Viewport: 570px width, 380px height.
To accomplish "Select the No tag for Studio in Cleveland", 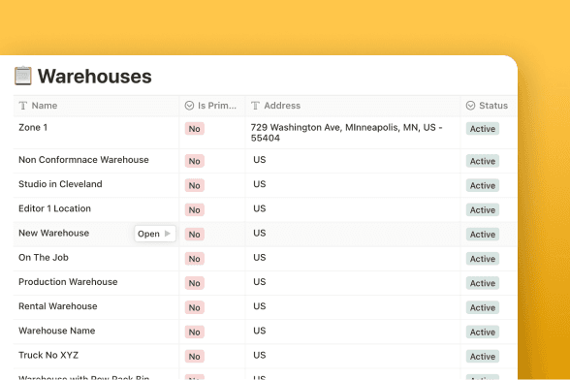I will click(195, 185).
